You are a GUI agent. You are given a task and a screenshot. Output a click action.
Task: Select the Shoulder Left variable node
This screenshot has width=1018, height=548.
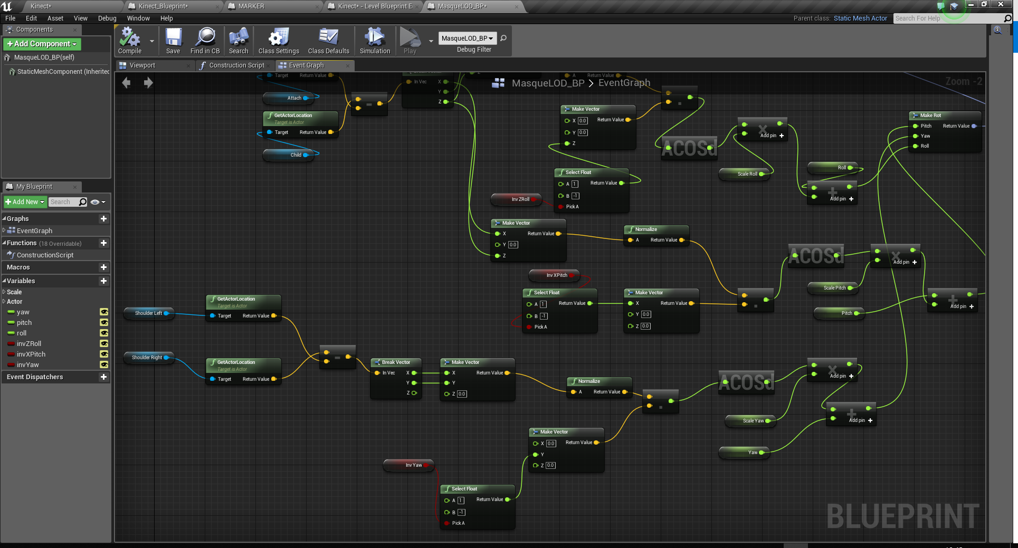[148, 313]
